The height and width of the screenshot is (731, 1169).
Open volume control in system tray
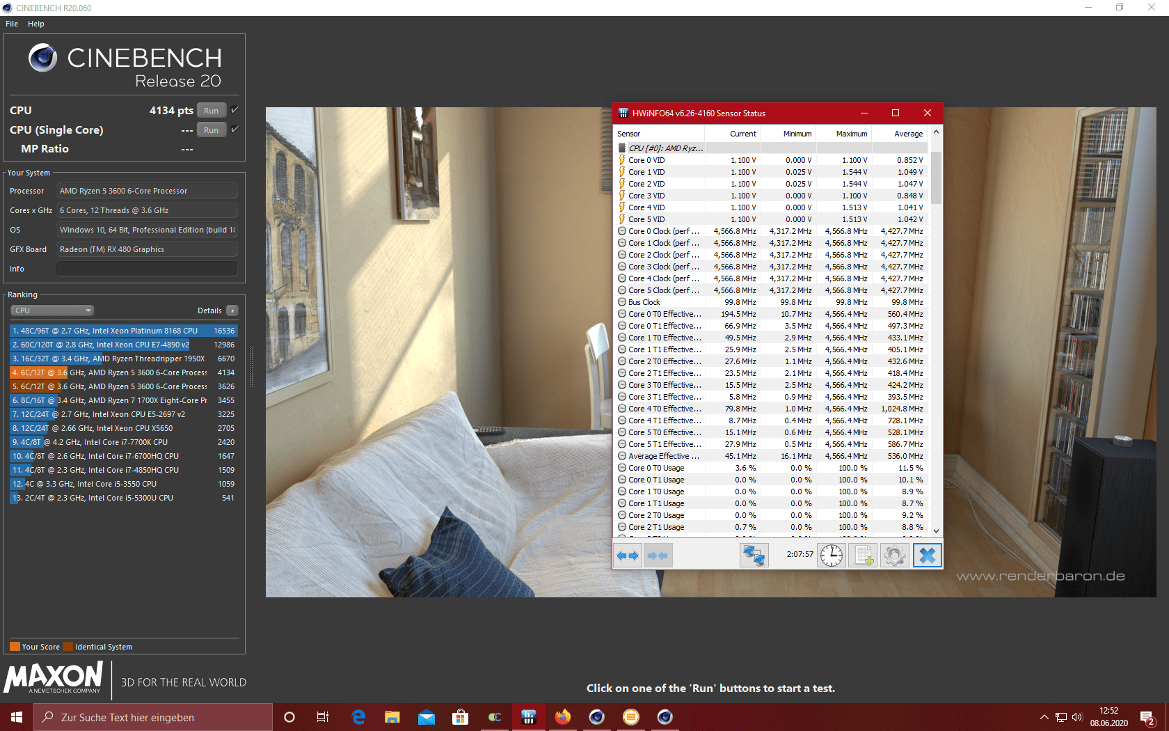tap(1077, 717)
